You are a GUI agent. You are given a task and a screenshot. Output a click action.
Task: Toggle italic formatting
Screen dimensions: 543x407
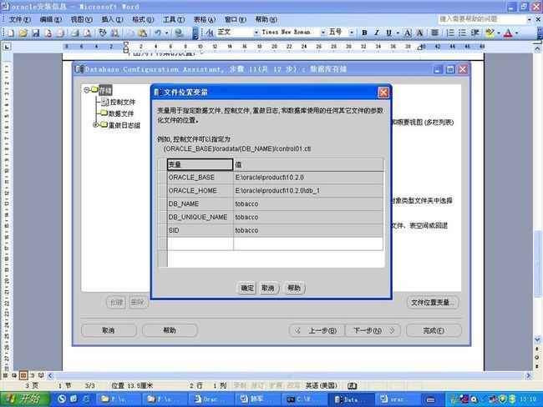click(377, 33)
